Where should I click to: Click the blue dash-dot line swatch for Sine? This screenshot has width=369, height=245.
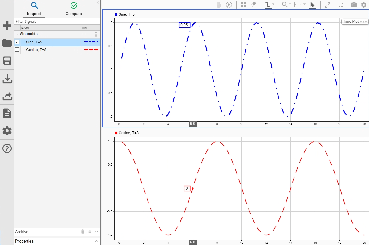click(x=91, y=42)
